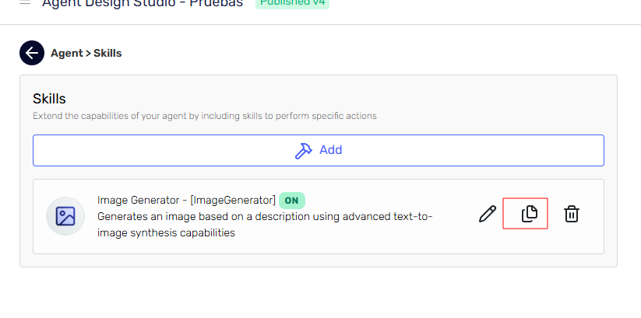The image size is (641, 318).
Task: Click the Image Generator picture icon
Action: [x=65, y=216]
